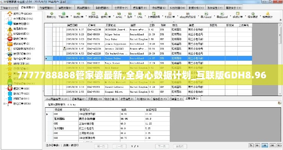Screen dimensions: 283x150
Task: Open the dropdown arrow after APAC
Action: [124, 15]
